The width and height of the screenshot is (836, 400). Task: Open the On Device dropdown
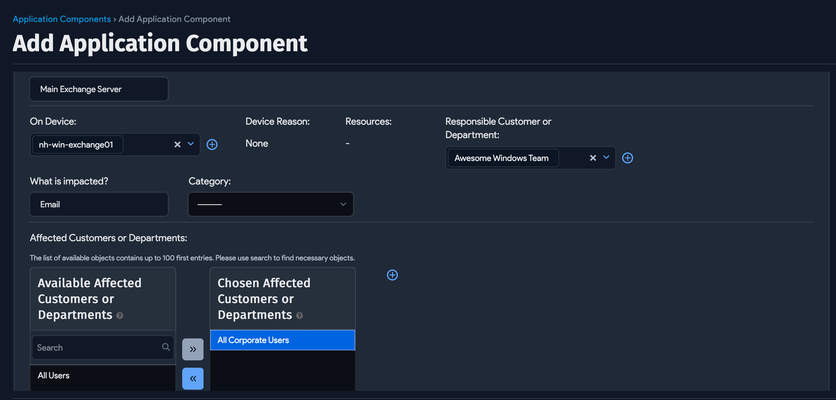pos(191,145)
